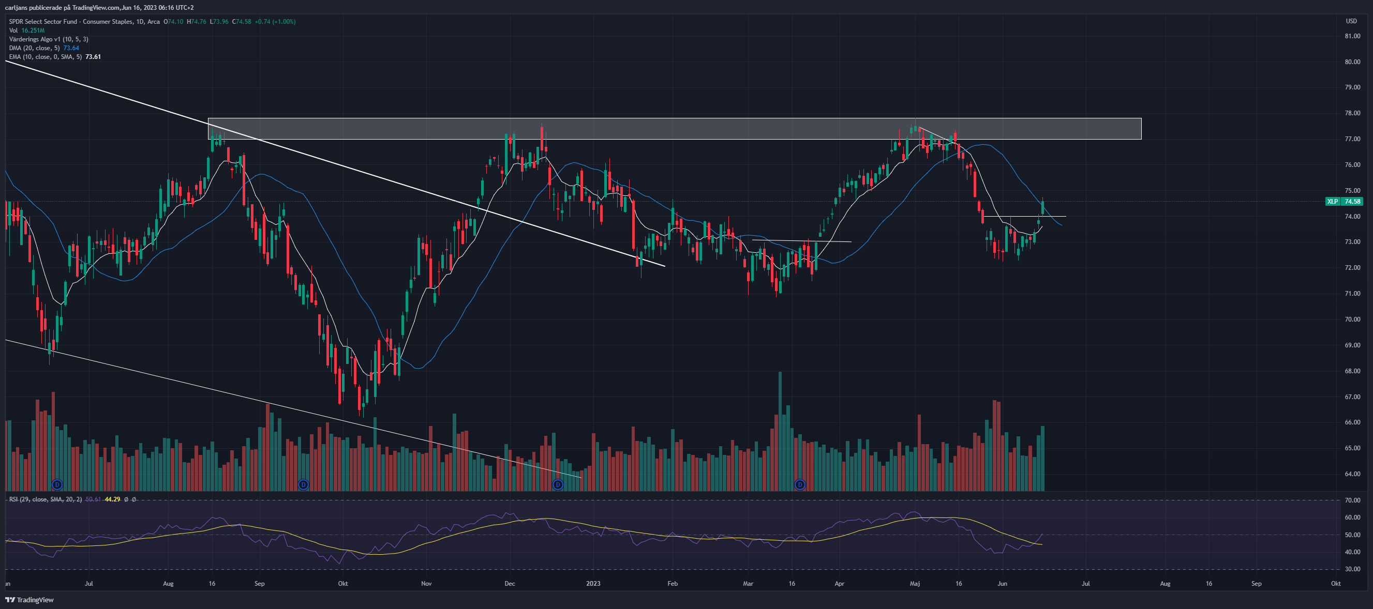
Task: Click the 2023 label on time axis
Action: coord(593,584)
